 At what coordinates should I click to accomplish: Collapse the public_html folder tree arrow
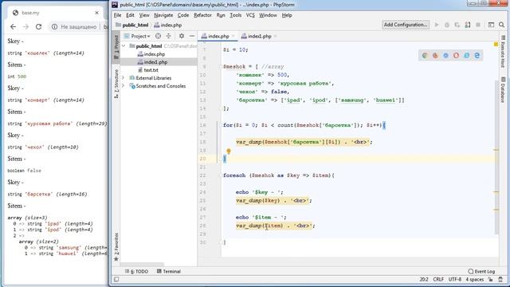click(124, 46)
